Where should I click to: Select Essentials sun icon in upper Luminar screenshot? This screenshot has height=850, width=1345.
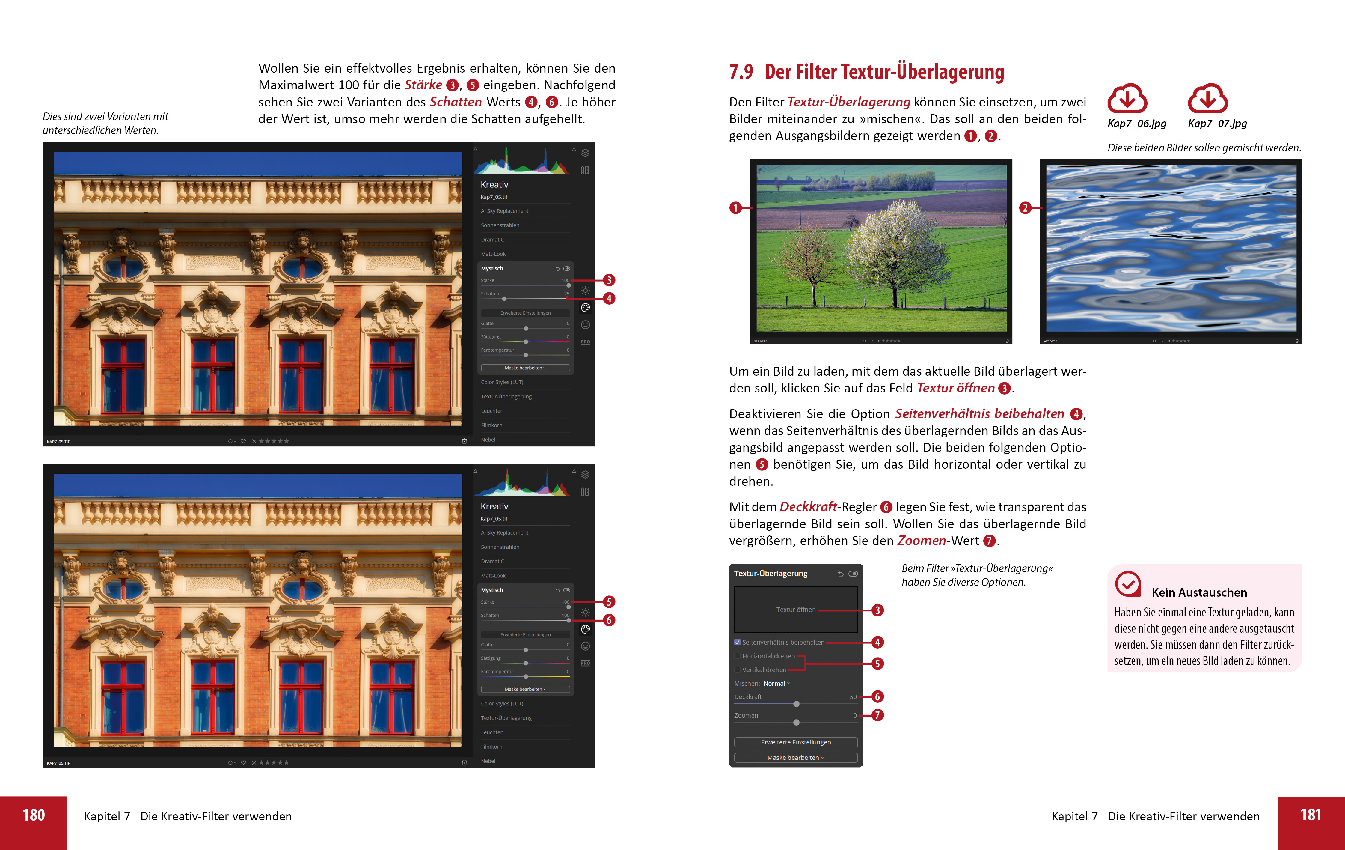click(585, 291)
